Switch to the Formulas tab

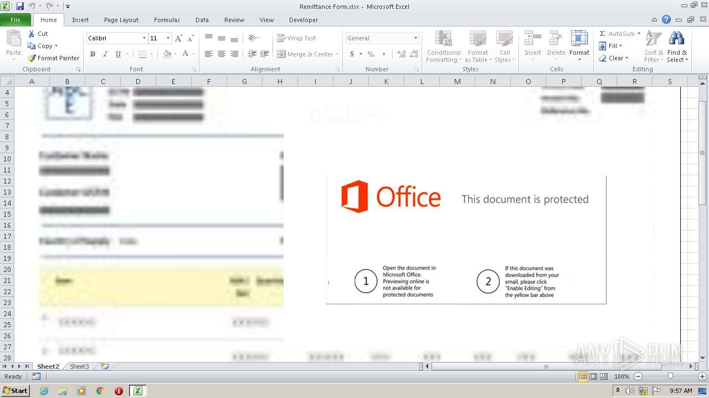tap(167, 20)
